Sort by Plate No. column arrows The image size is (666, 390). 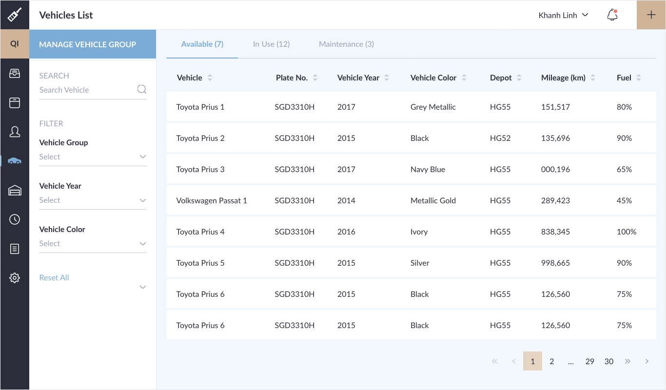(315, 78)
